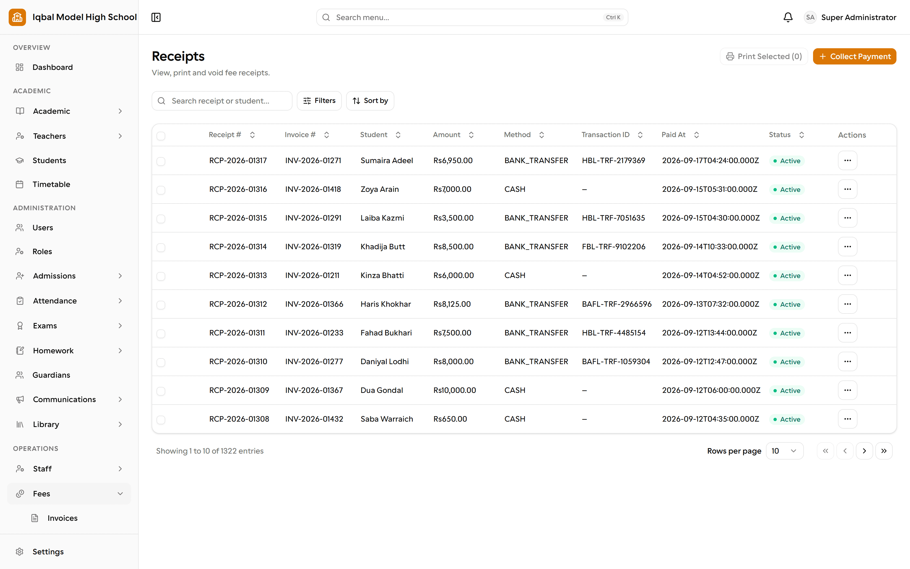The image size is (910, 569).
Task: Open actions menu for RCP-2026-01317
Action: pyautogui.click(x=847, y=161)
